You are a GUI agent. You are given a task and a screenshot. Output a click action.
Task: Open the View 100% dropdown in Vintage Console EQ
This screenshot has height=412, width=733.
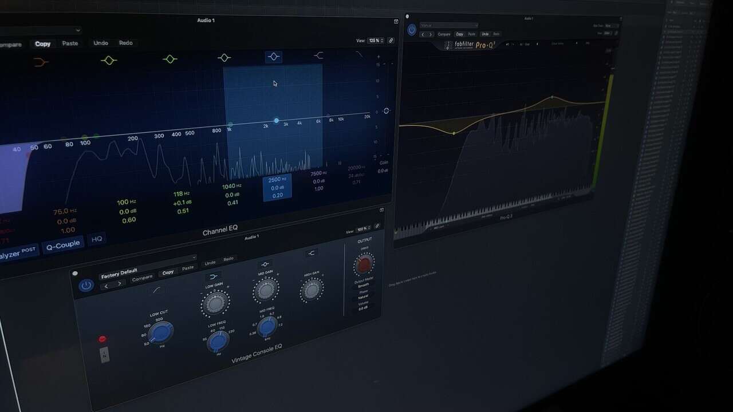(x=363, y=229)
